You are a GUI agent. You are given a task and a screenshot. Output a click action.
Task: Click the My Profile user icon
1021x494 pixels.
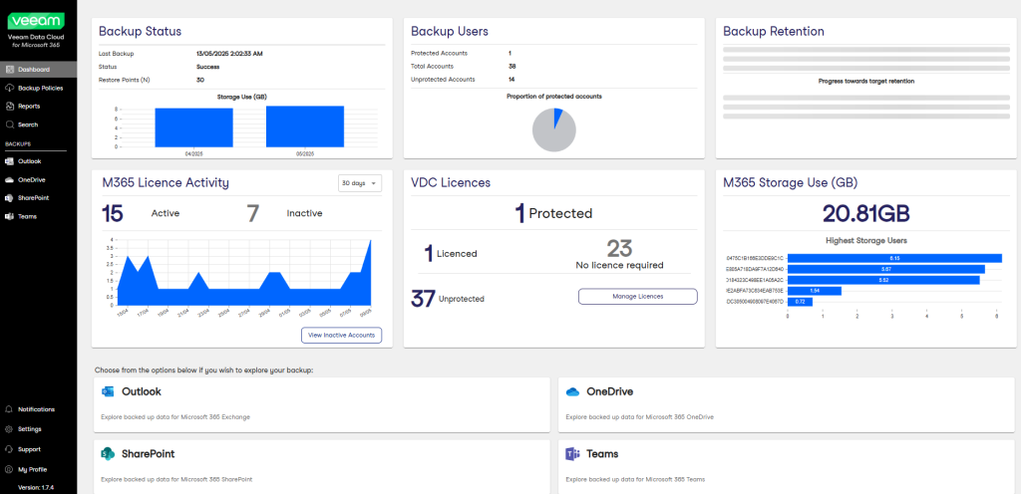9,469
